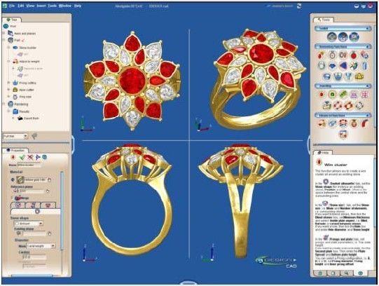Expand the Prong cutting tree node

pos(8,83)
